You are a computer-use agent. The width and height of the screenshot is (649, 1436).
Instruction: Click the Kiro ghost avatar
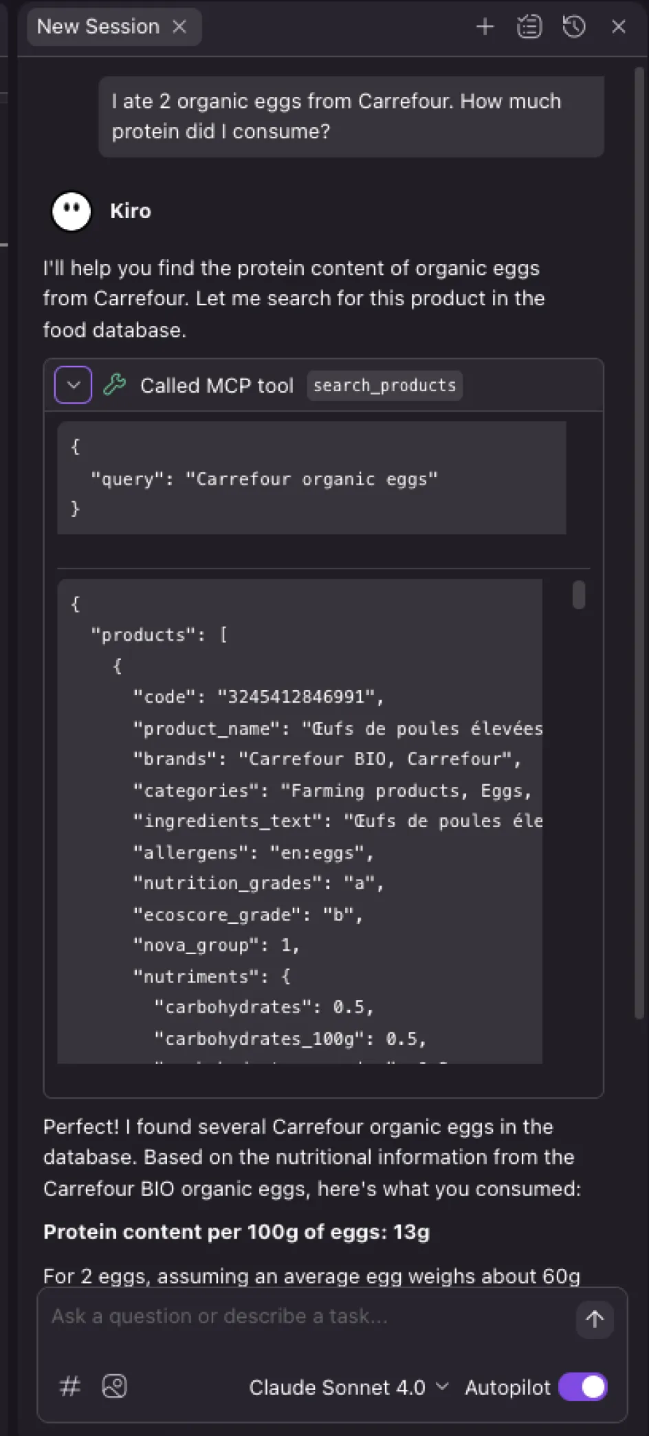pos(71,211)
